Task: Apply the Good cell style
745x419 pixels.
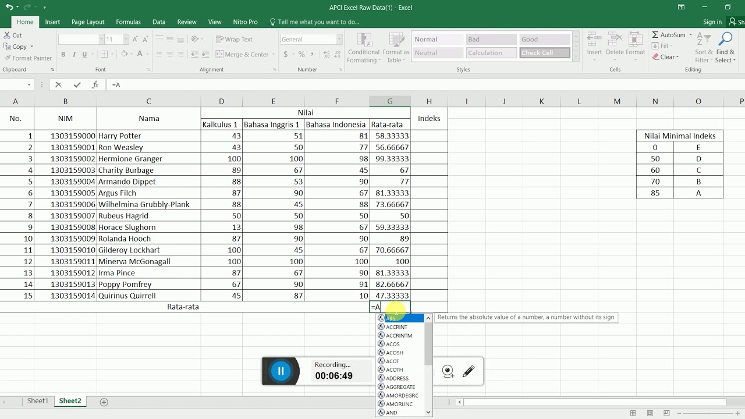Action: (544, 40)
